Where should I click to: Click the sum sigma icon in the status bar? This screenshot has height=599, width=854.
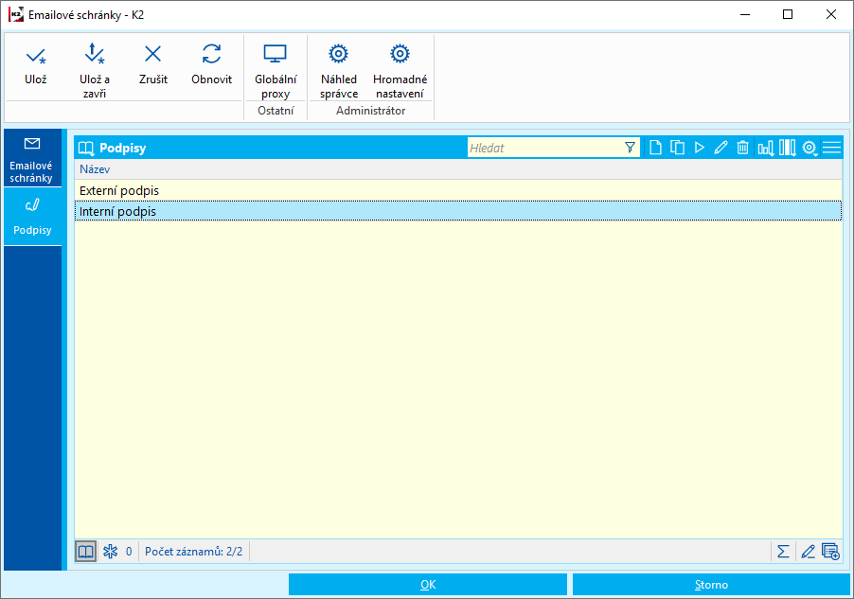[x=783, y=552]
